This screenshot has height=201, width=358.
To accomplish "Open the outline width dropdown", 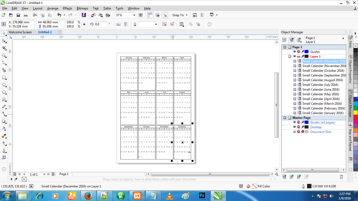I will 156,24.
